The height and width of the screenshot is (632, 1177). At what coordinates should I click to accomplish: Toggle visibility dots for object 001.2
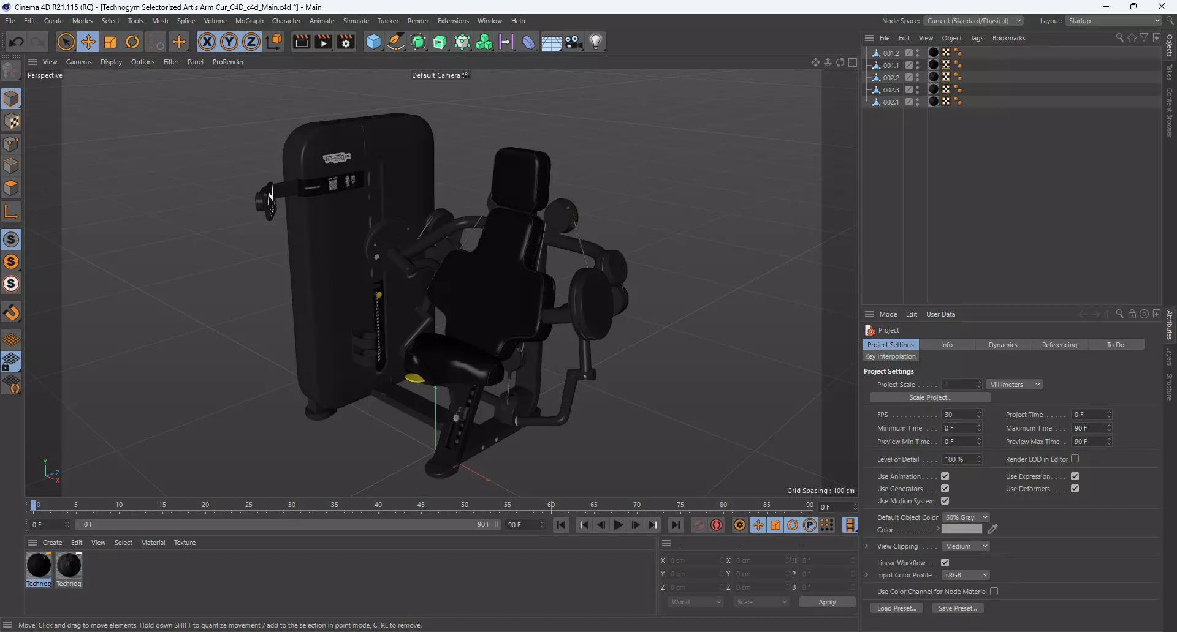[918, 53]
